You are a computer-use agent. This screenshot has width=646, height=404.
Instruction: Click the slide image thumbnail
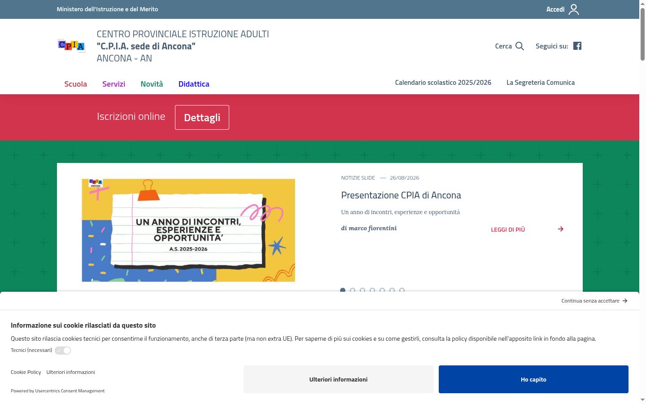(x=188, y=230)
